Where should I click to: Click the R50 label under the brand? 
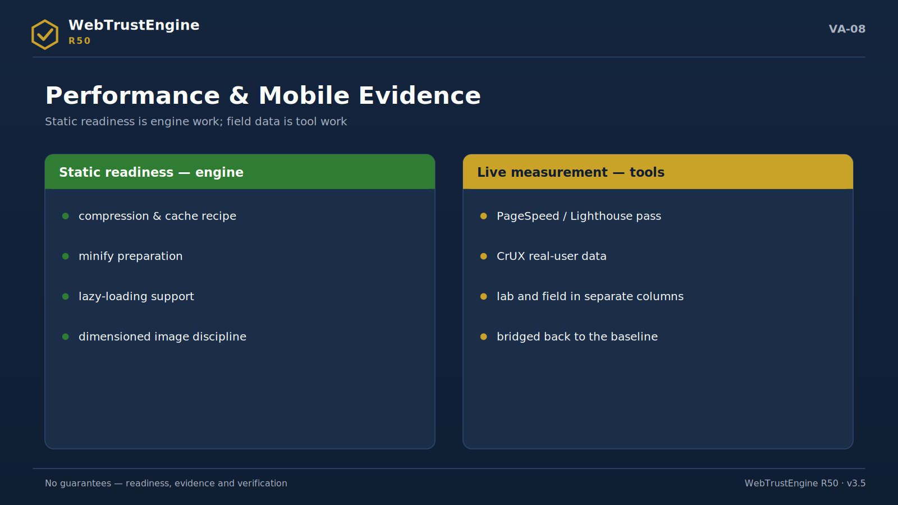80,41
